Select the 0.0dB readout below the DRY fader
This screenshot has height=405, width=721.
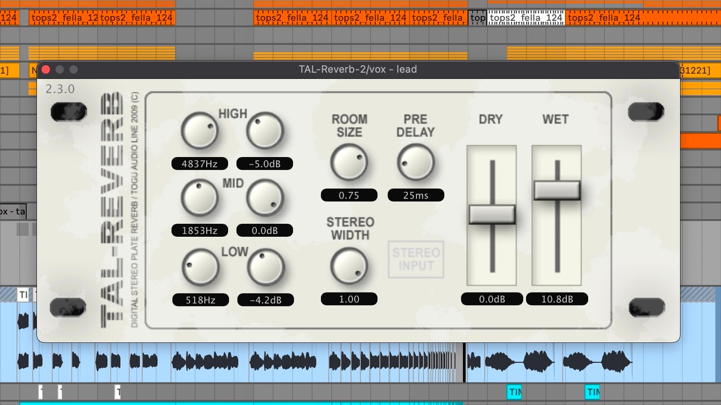[x=492, y=299]
